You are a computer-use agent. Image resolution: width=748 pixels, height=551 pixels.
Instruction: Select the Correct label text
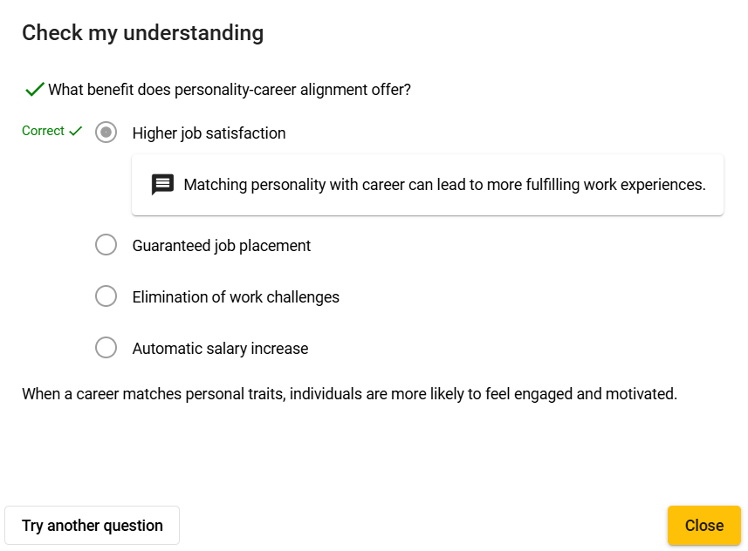pyautogui.click(x=44, y=130)
